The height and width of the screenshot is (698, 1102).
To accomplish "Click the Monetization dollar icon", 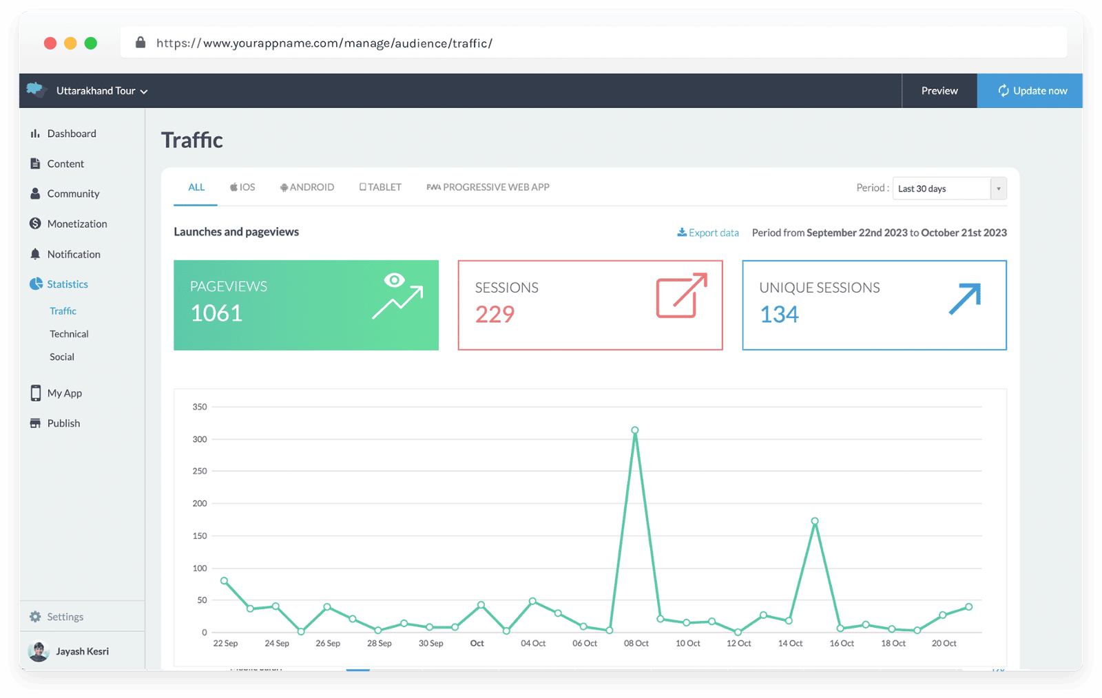I will click(35, 224).
